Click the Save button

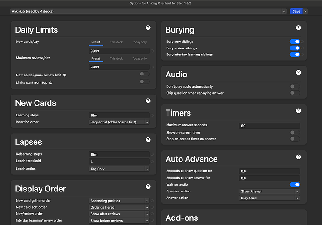296,11
